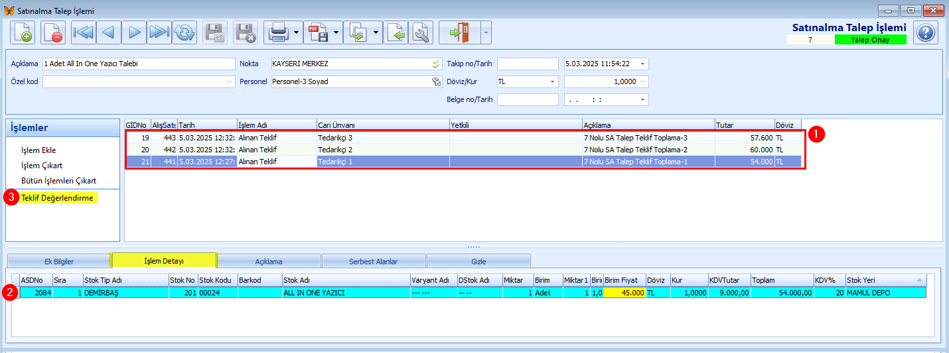Save the record with the floppy-check icon

(215, 32)
